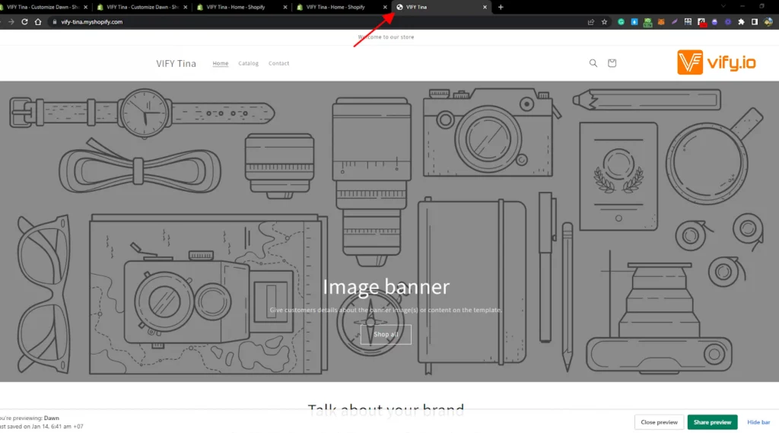Image resolution: width=779 pixels, height=433 pixels.
Task: Click the Hide bar link
Action: 758,422
